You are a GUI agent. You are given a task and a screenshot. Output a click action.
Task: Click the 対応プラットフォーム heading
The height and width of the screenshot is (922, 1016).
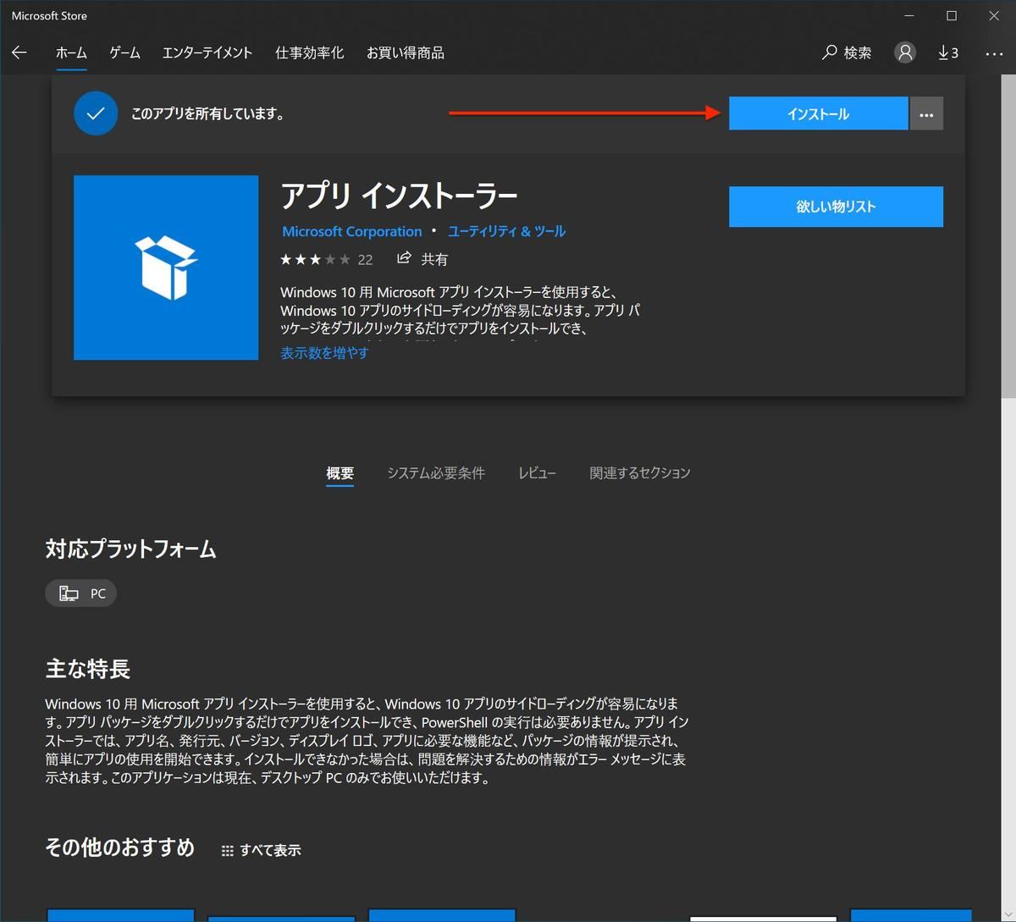[130, 549]
